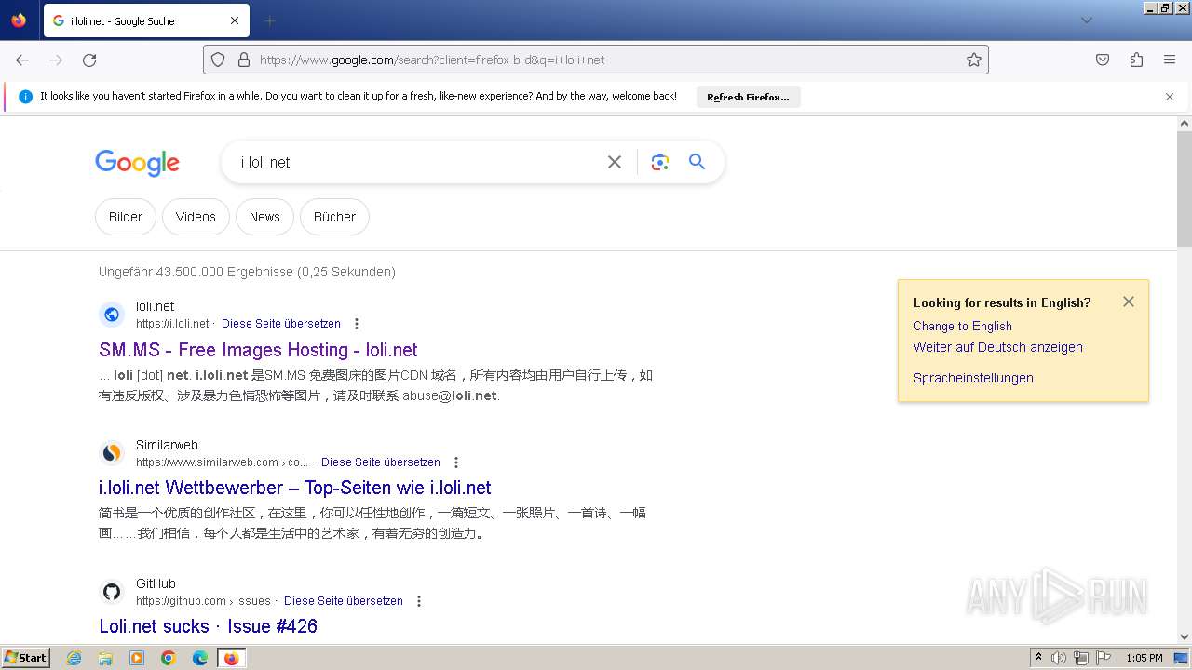Translate the Similarweb result page
Viewport: 1192px width, 670px height.
[381, 462]
